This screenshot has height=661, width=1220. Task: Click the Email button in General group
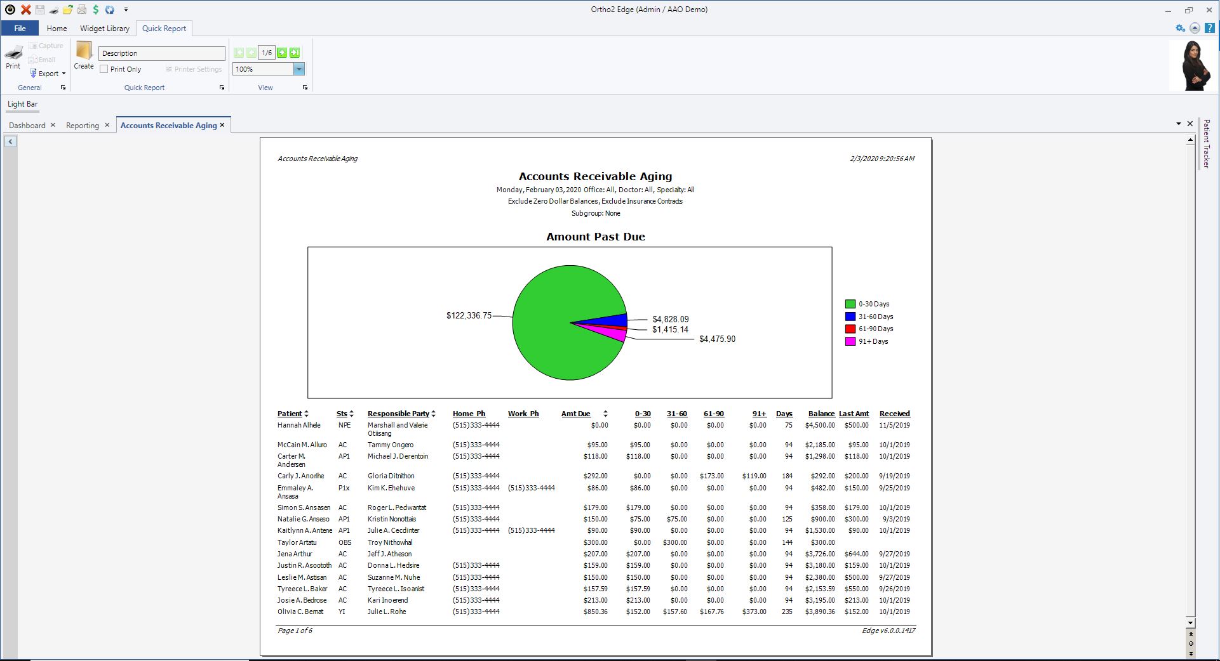click(42, 60)
